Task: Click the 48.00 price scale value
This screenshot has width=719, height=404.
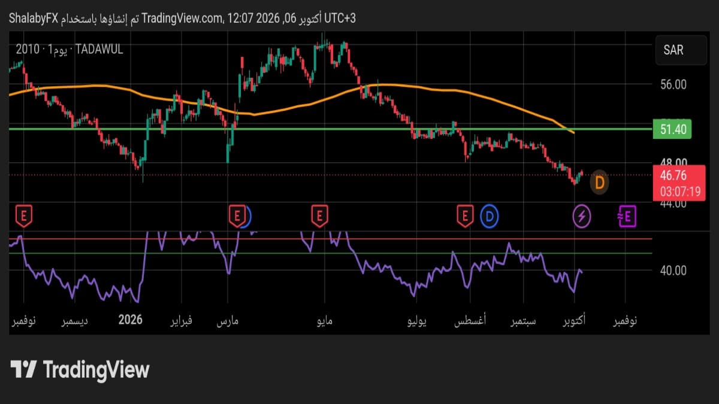Action: (673, 162)
